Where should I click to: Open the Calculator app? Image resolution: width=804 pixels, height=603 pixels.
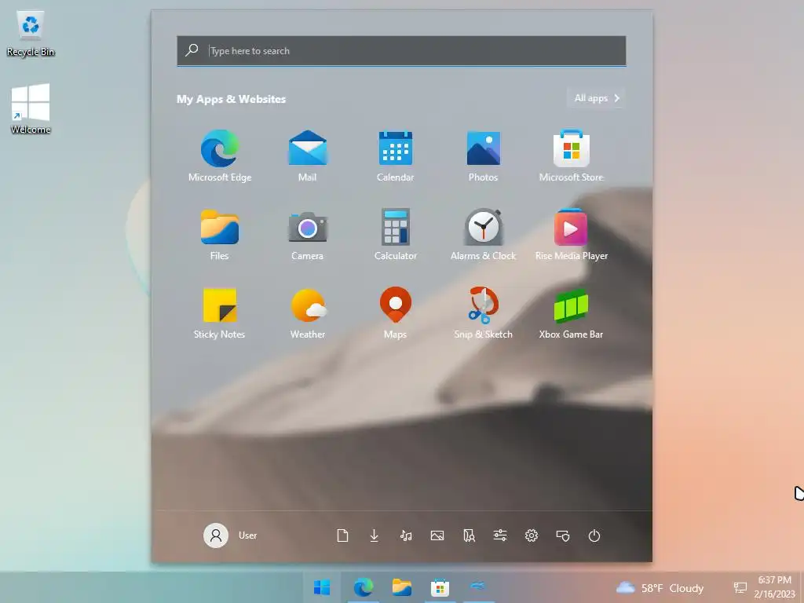[396, 234]
